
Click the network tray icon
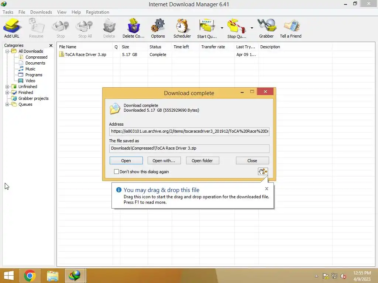tap(334, 276)
